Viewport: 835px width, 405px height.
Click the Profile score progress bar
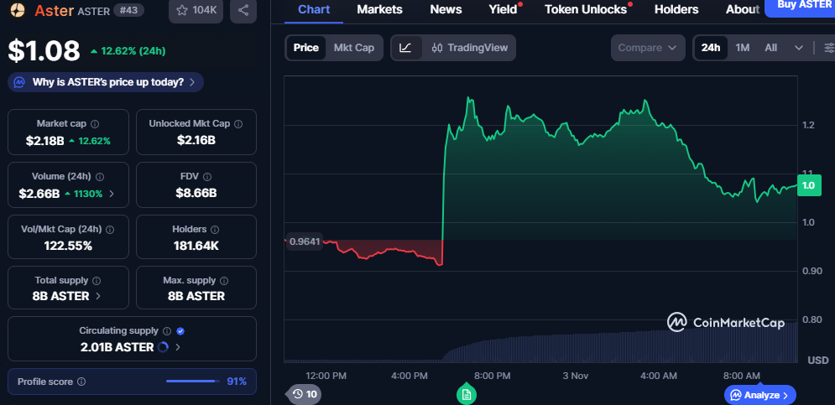(x=191, y=382)
